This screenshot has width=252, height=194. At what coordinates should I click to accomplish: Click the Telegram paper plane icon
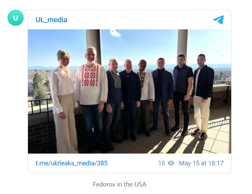click(x=218, y=20)
